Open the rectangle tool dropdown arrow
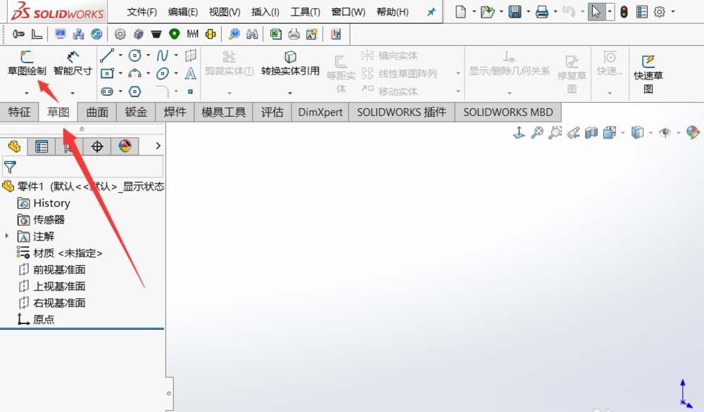This screenshot has width=704, height=412. pyautogui.click(x=120, y=72)
